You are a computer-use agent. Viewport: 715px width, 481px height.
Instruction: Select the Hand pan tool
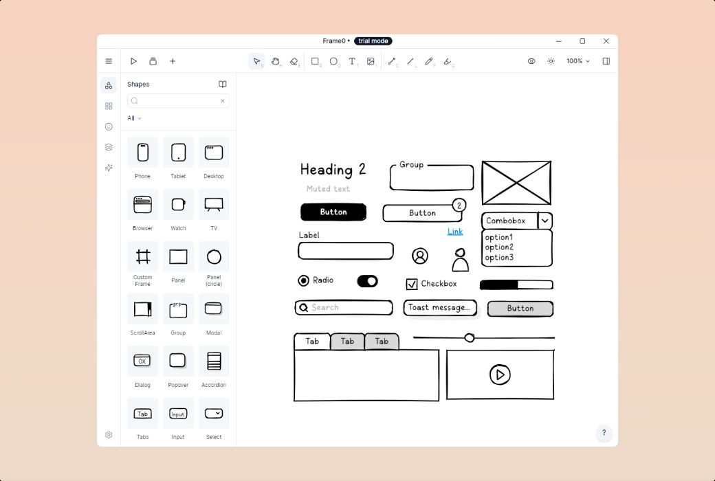coord(276,61)
